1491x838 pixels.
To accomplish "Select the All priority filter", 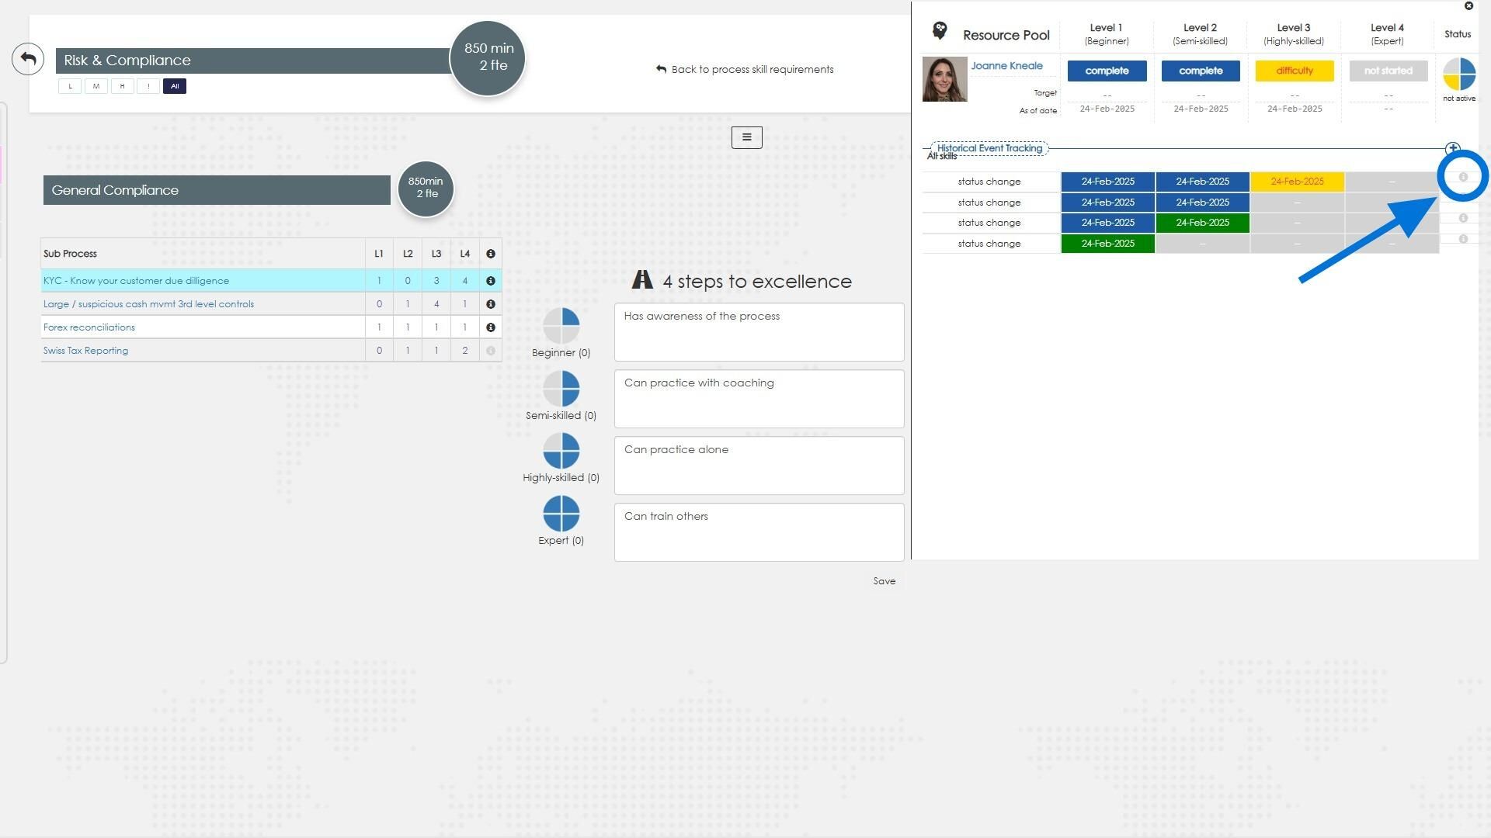I will (x=175, y=86).
